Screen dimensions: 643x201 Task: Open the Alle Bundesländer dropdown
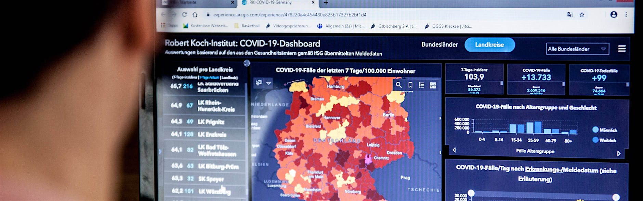(577, 49)
